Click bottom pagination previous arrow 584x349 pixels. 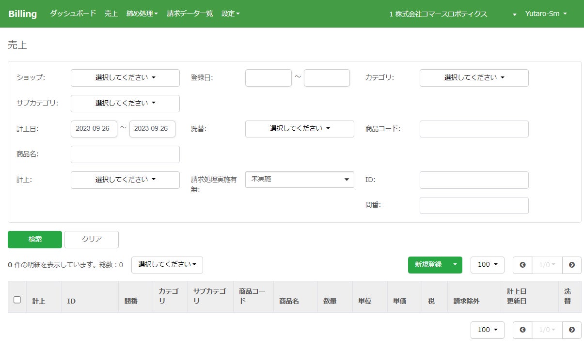(522, 330)
